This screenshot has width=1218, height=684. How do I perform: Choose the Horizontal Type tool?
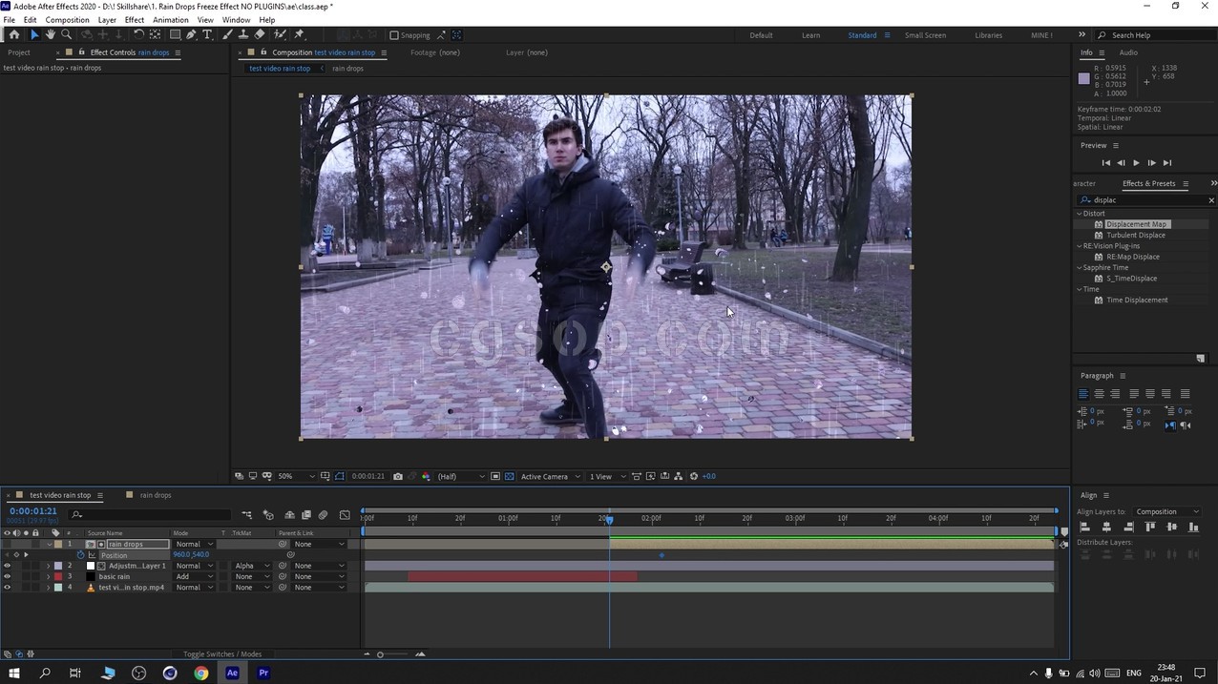point(207,35)
